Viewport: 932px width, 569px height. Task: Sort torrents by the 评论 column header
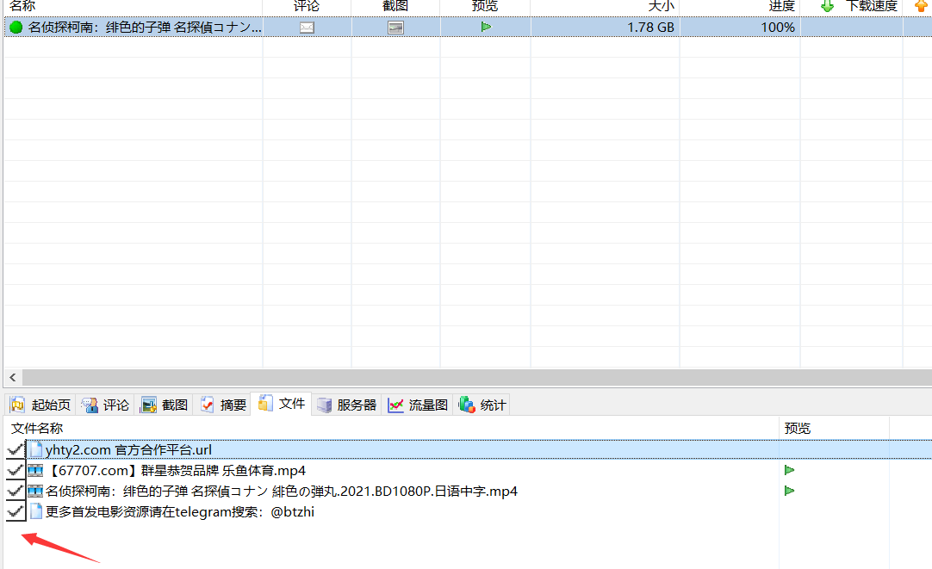(307, 6)
